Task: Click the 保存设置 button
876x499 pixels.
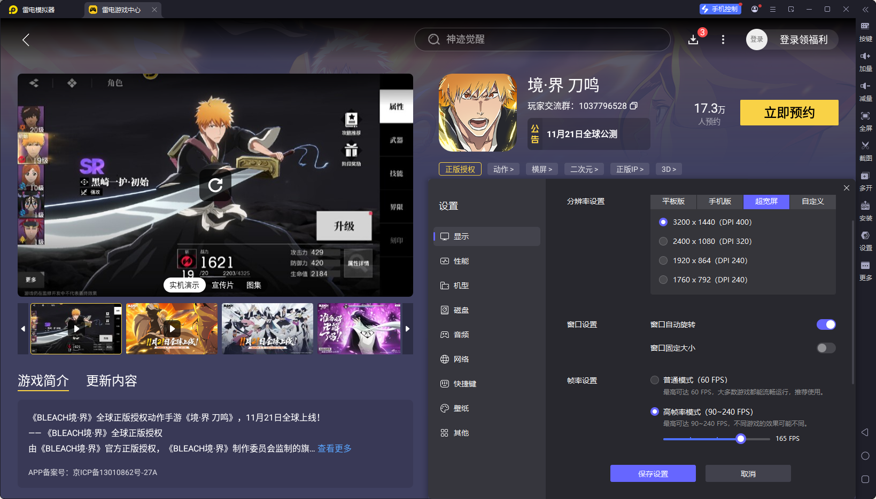Action: pyautogui.click(x=653, y=473)
